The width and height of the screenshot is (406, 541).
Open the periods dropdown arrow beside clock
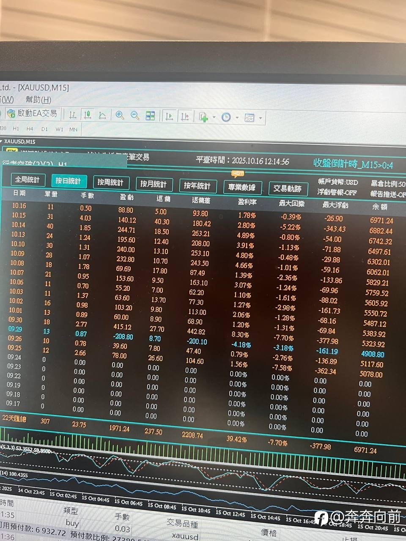pos(237,117)
